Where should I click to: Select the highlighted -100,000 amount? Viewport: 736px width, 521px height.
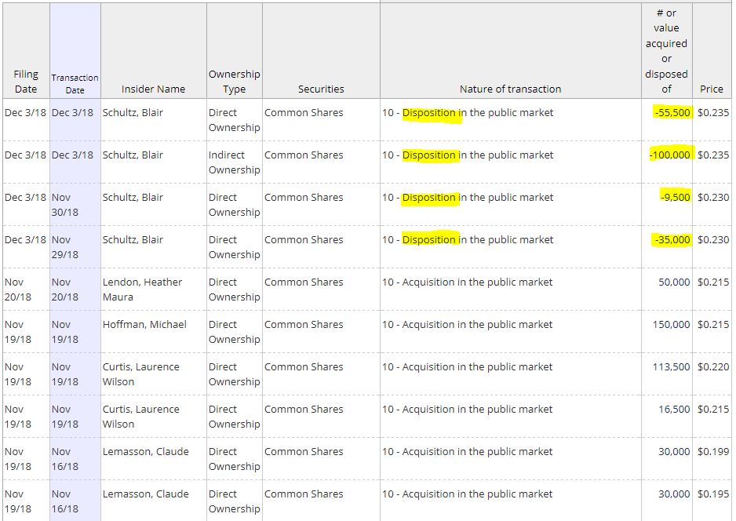click(670, 155)
